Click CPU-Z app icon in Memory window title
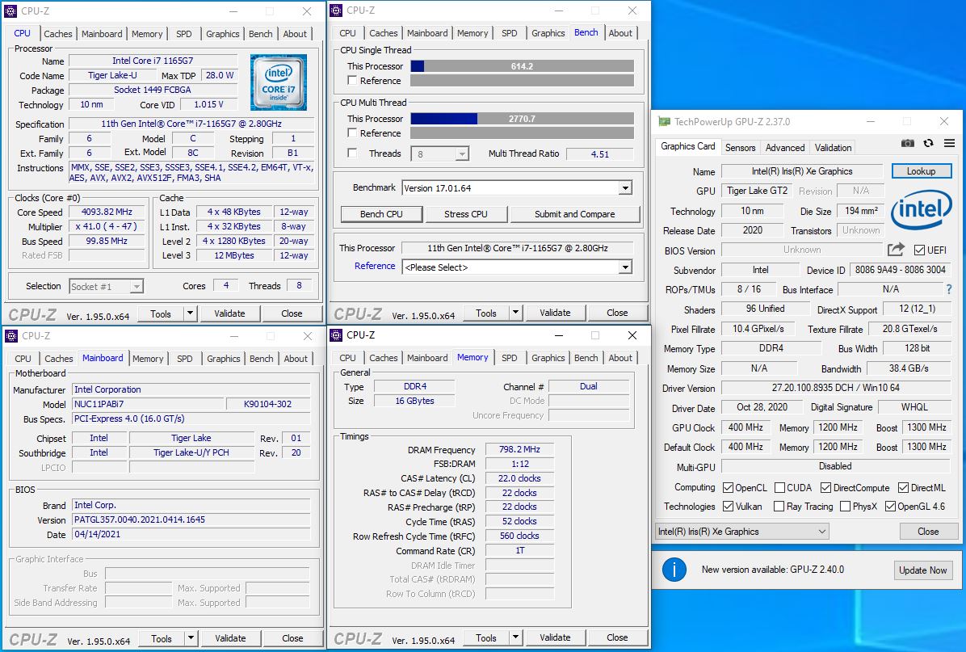Screen dimensions: 966x652 point(336,335)
